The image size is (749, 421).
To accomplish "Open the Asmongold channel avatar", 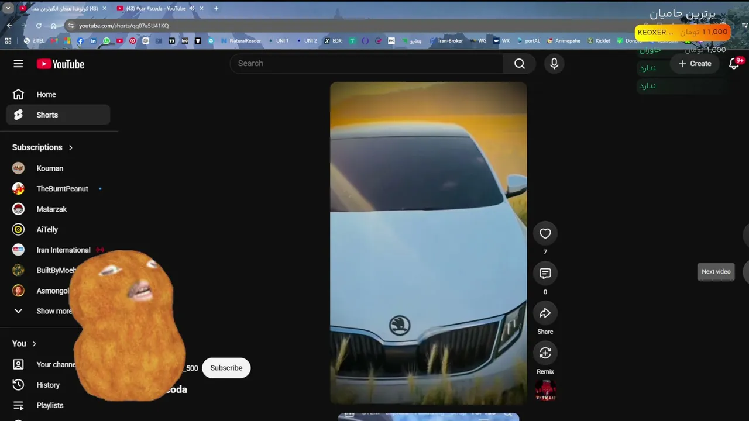I will 18,291.
